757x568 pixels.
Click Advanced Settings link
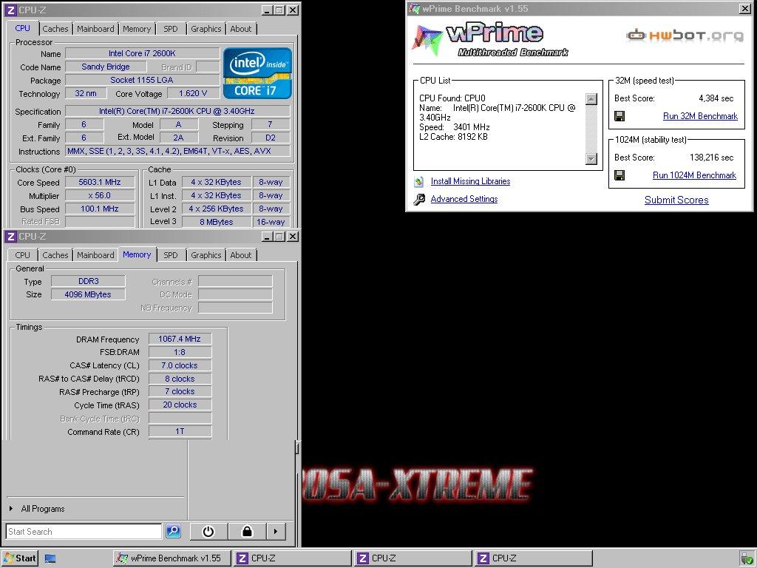click(x=464, y=199)
